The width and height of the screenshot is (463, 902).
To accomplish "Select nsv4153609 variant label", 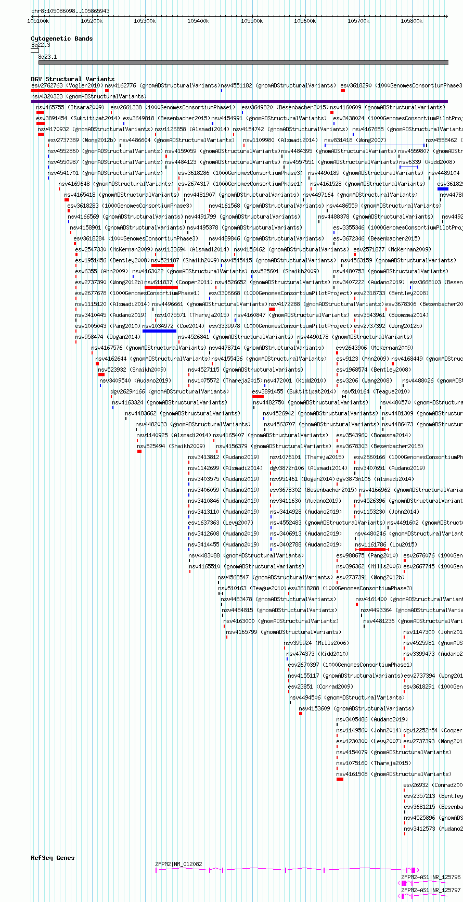I will [356, 708].
